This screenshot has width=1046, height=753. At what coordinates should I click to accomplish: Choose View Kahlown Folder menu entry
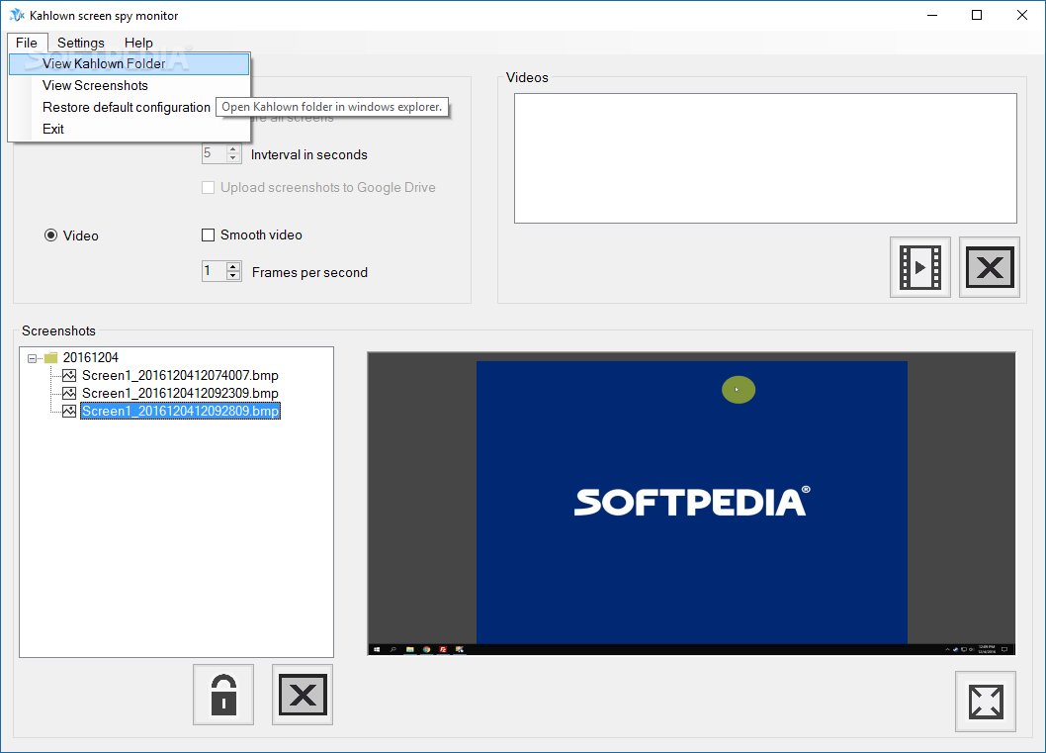(x=129, y=64)
